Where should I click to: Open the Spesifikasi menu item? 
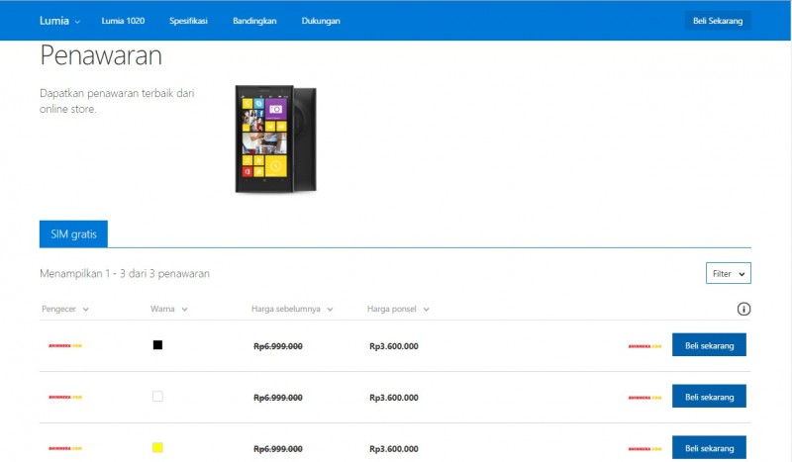tap(188, 21)
